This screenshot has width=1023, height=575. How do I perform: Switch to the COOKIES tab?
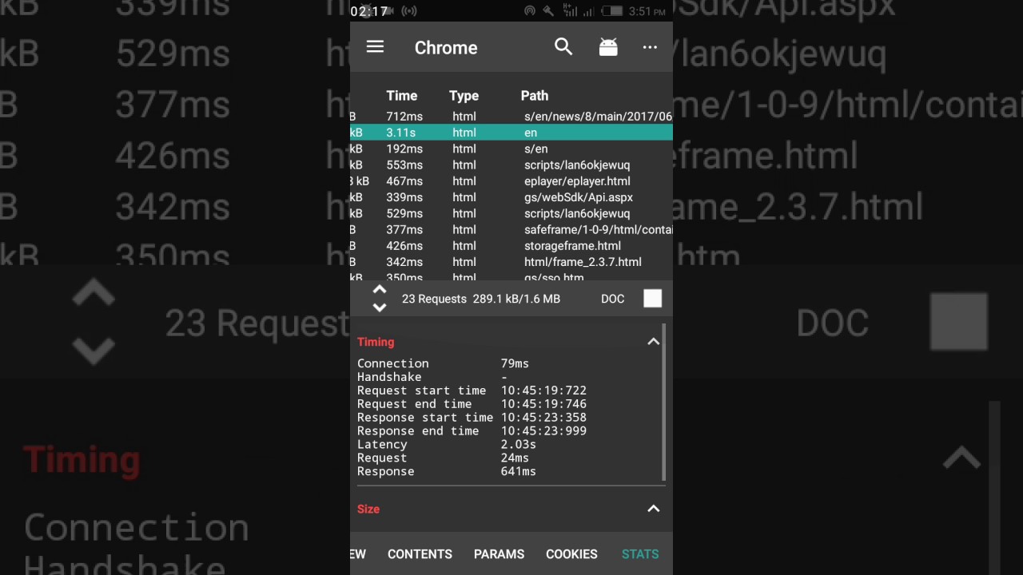571,554
